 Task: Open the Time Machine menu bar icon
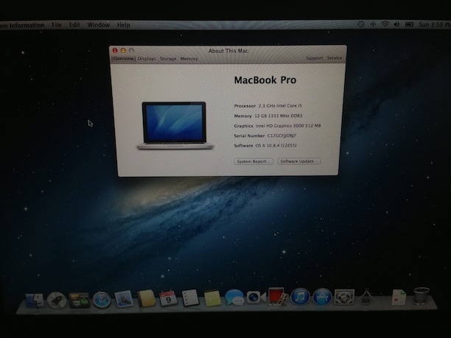point(360,24)
